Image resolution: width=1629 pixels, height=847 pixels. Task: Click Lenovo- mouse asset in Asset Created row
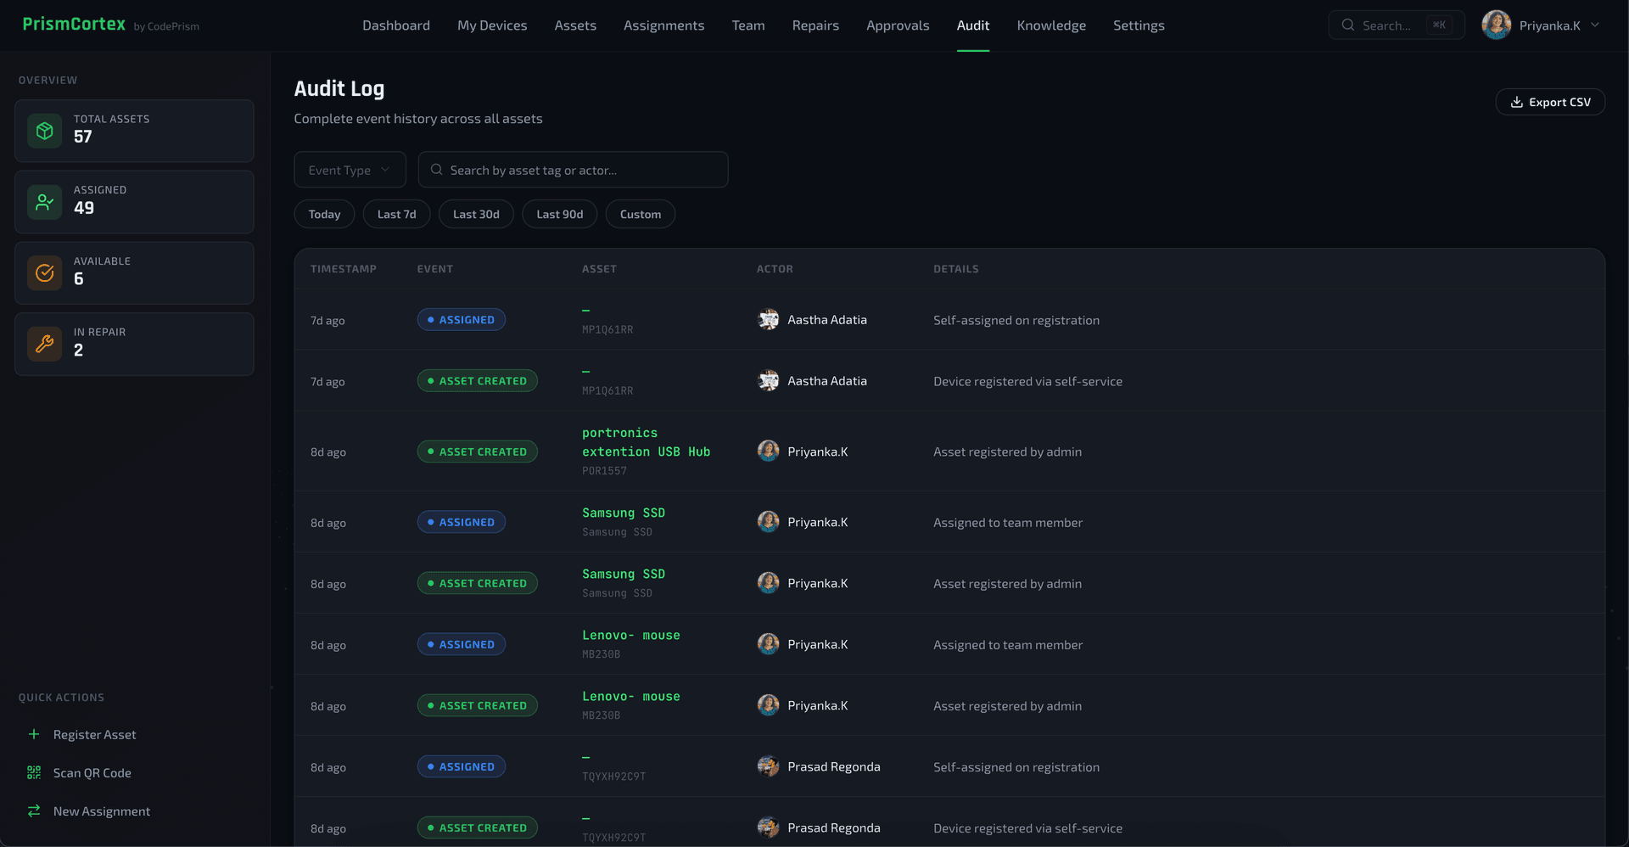click(630, 696)
